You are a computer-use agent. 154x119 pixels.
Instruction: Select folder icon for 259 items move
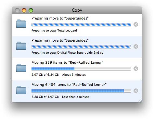tap(21, 68)
